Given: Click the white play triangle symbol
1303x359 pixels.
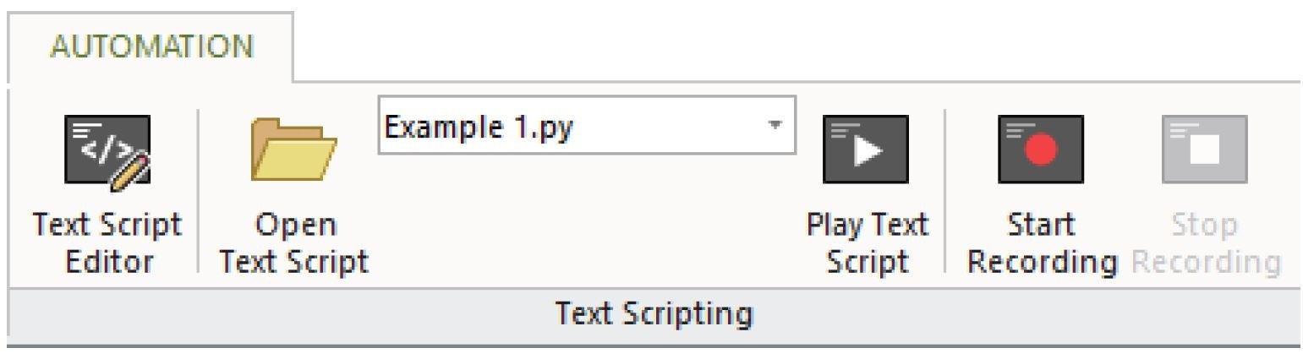Looking at the screenshot, I should tap(867, 150).
